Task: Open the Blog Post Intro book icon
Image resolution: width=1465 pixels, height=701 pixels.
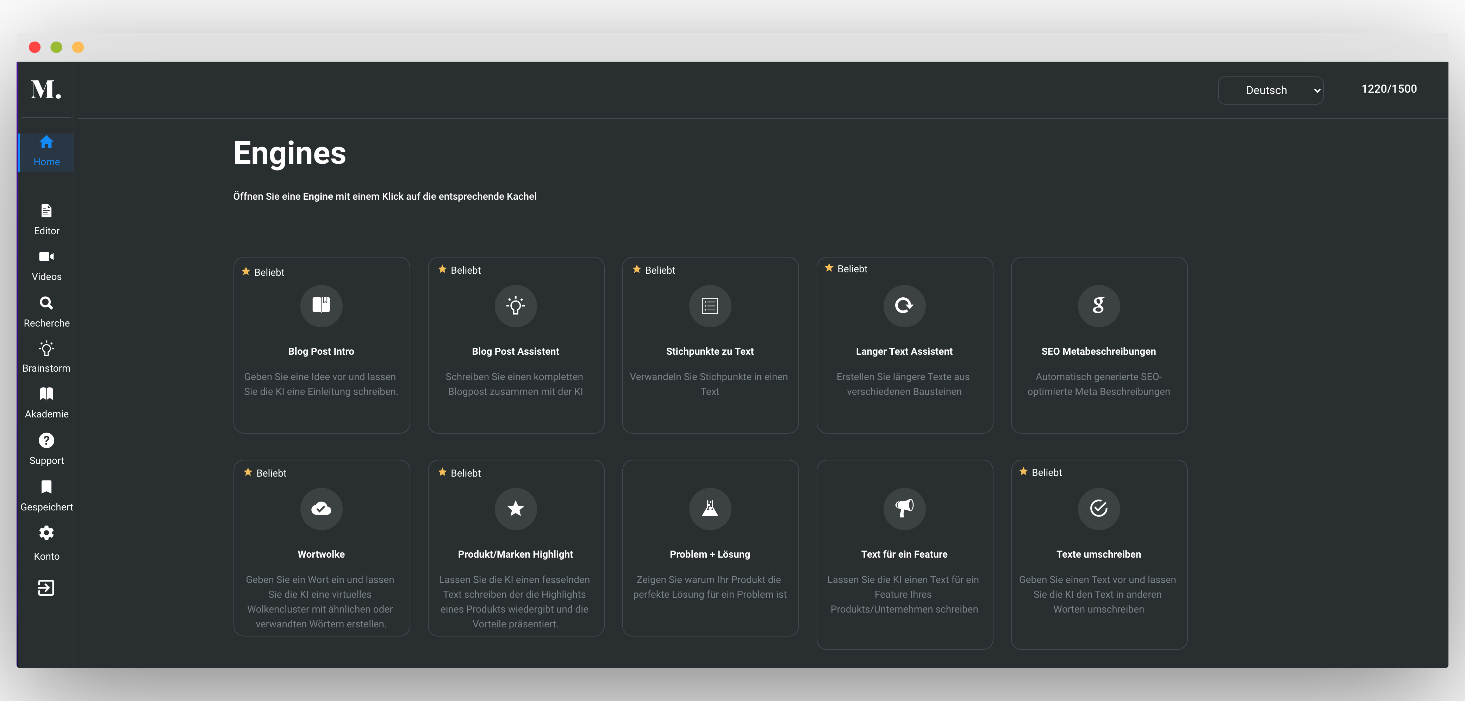Action: tap(321, 305)
